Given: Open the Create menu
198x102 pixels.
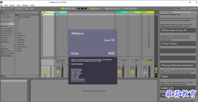Looking at the screenshot, I should (x=12, y=5).
